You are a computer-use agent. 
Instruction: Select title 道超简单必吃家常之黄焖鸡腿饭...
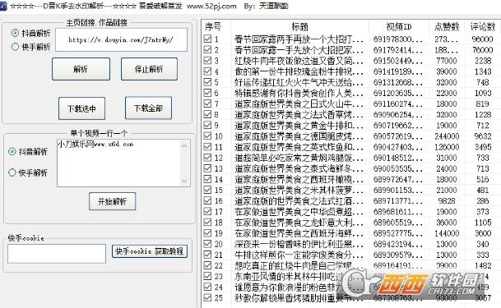[x=299, y=158]
